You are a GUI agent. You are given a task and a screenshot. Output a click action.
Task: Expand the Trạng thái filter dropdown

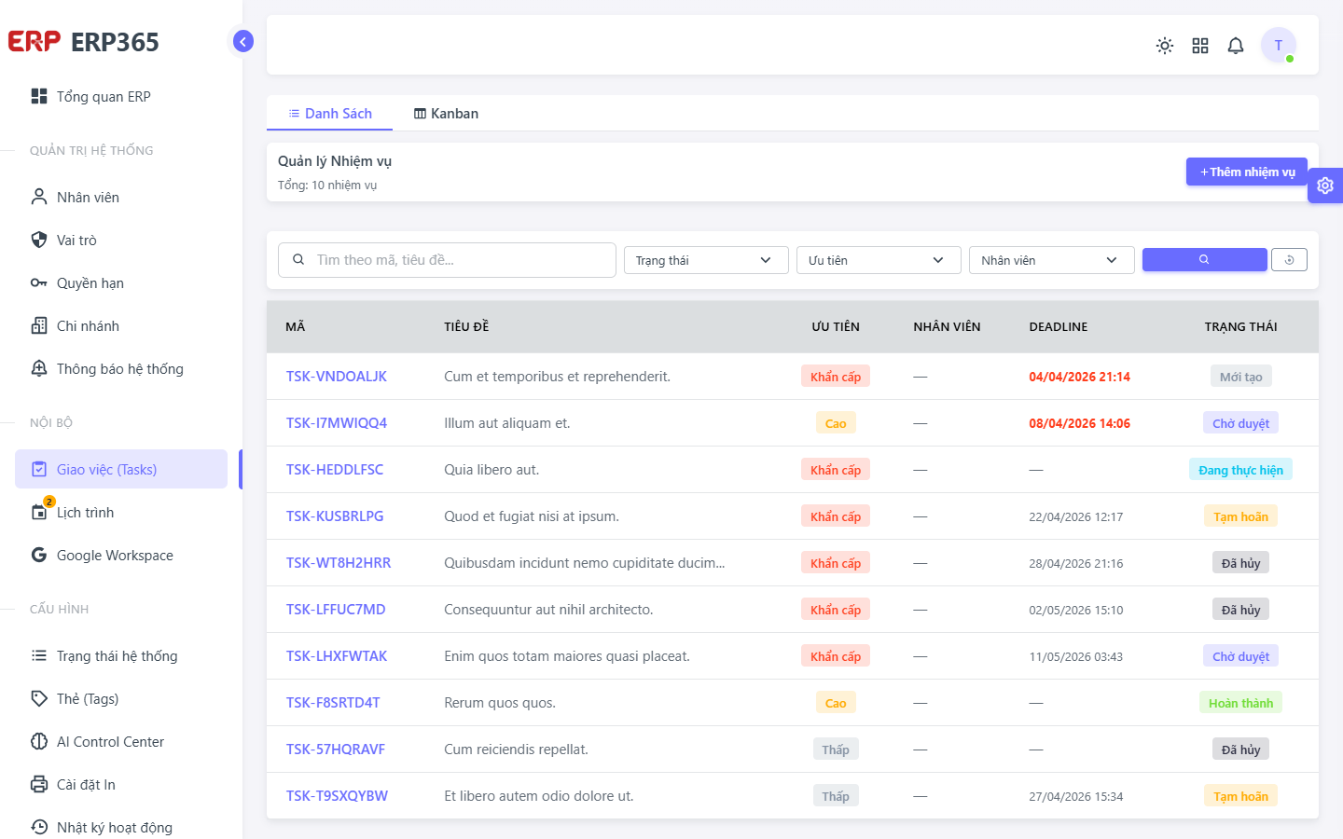click(x=706, y=260)
